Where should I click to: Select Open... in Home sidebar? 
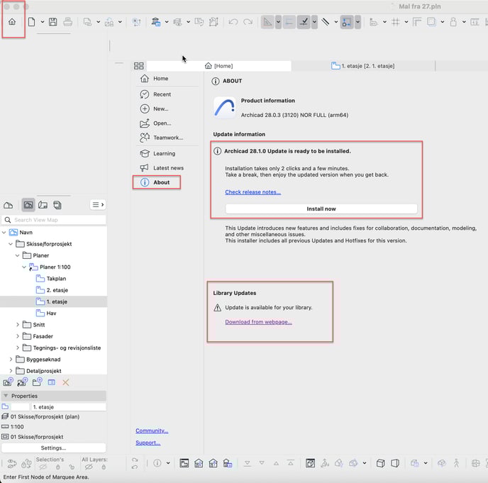click(x=155, y=123)
